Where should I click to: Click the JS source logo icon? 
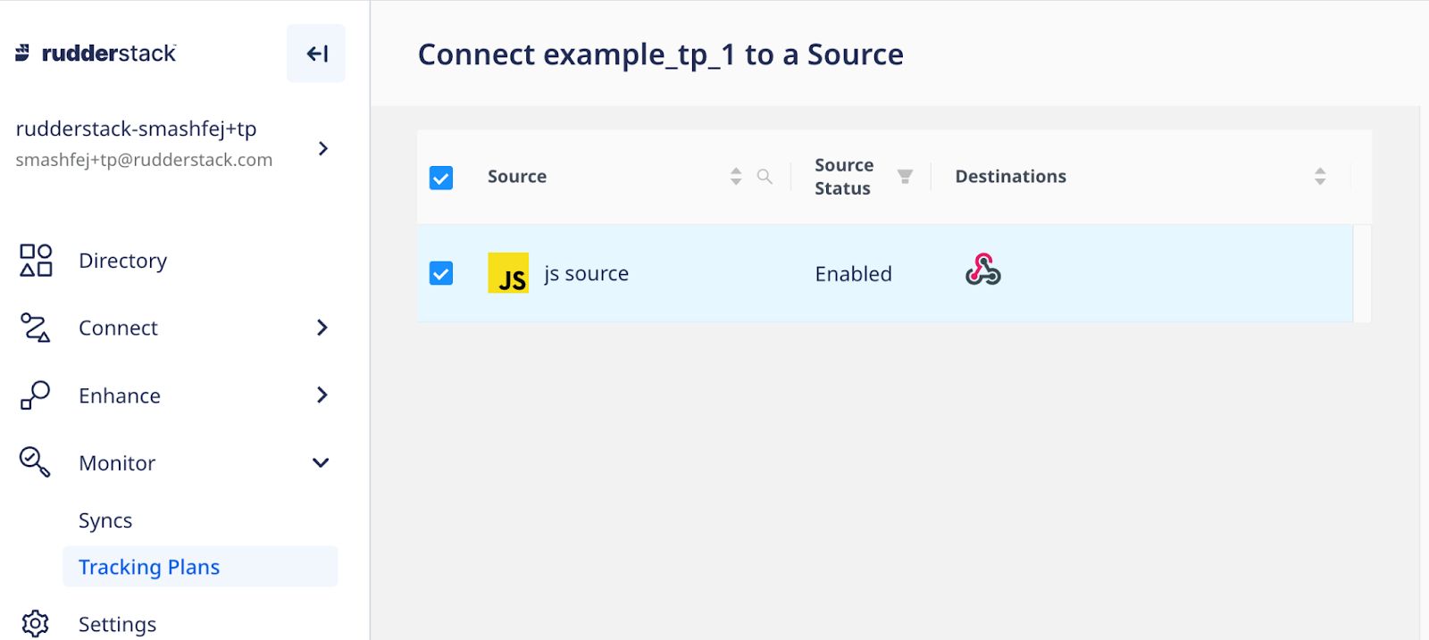(508, 273)
